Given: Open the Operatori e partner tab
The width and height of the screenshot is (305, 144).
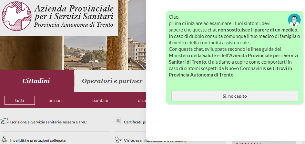Looking at the screenshot, I should tap(112, 81).
